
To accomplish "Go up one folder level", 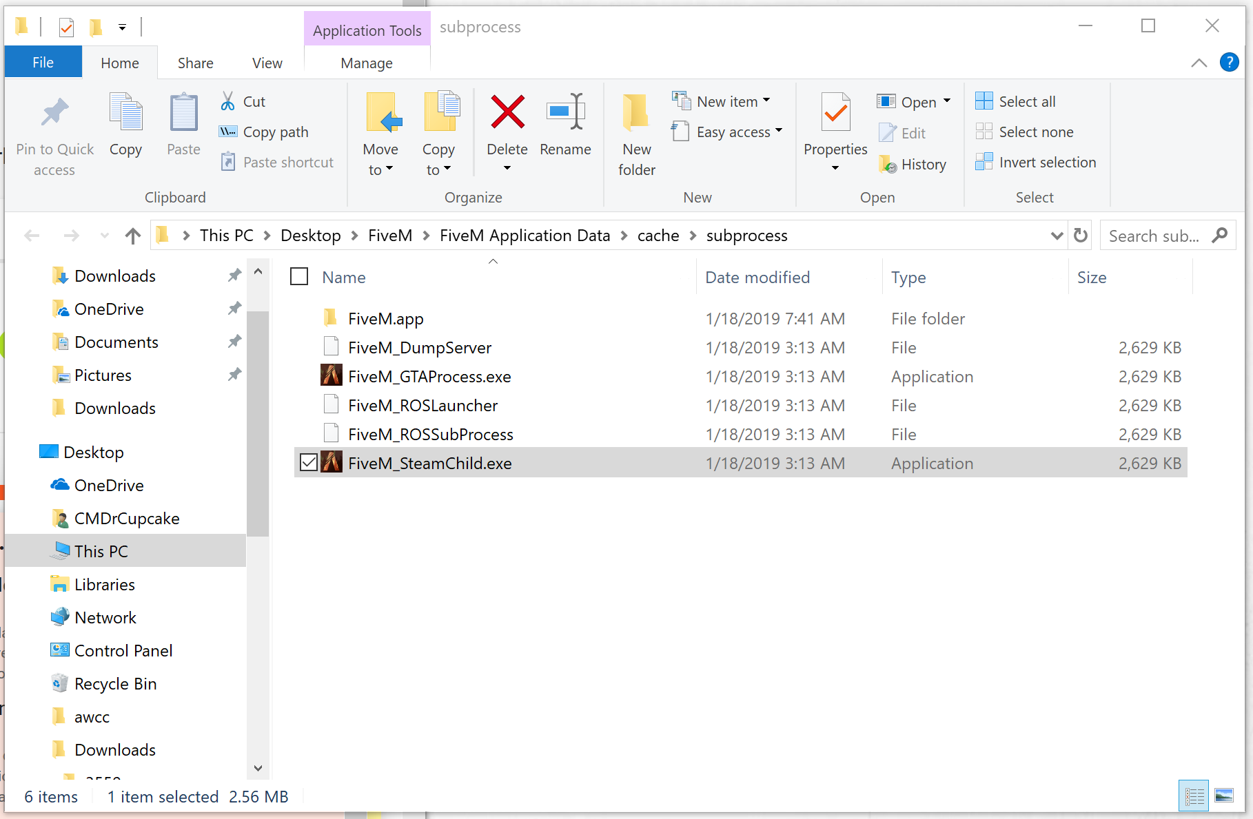I will click(x=133, y=236).
